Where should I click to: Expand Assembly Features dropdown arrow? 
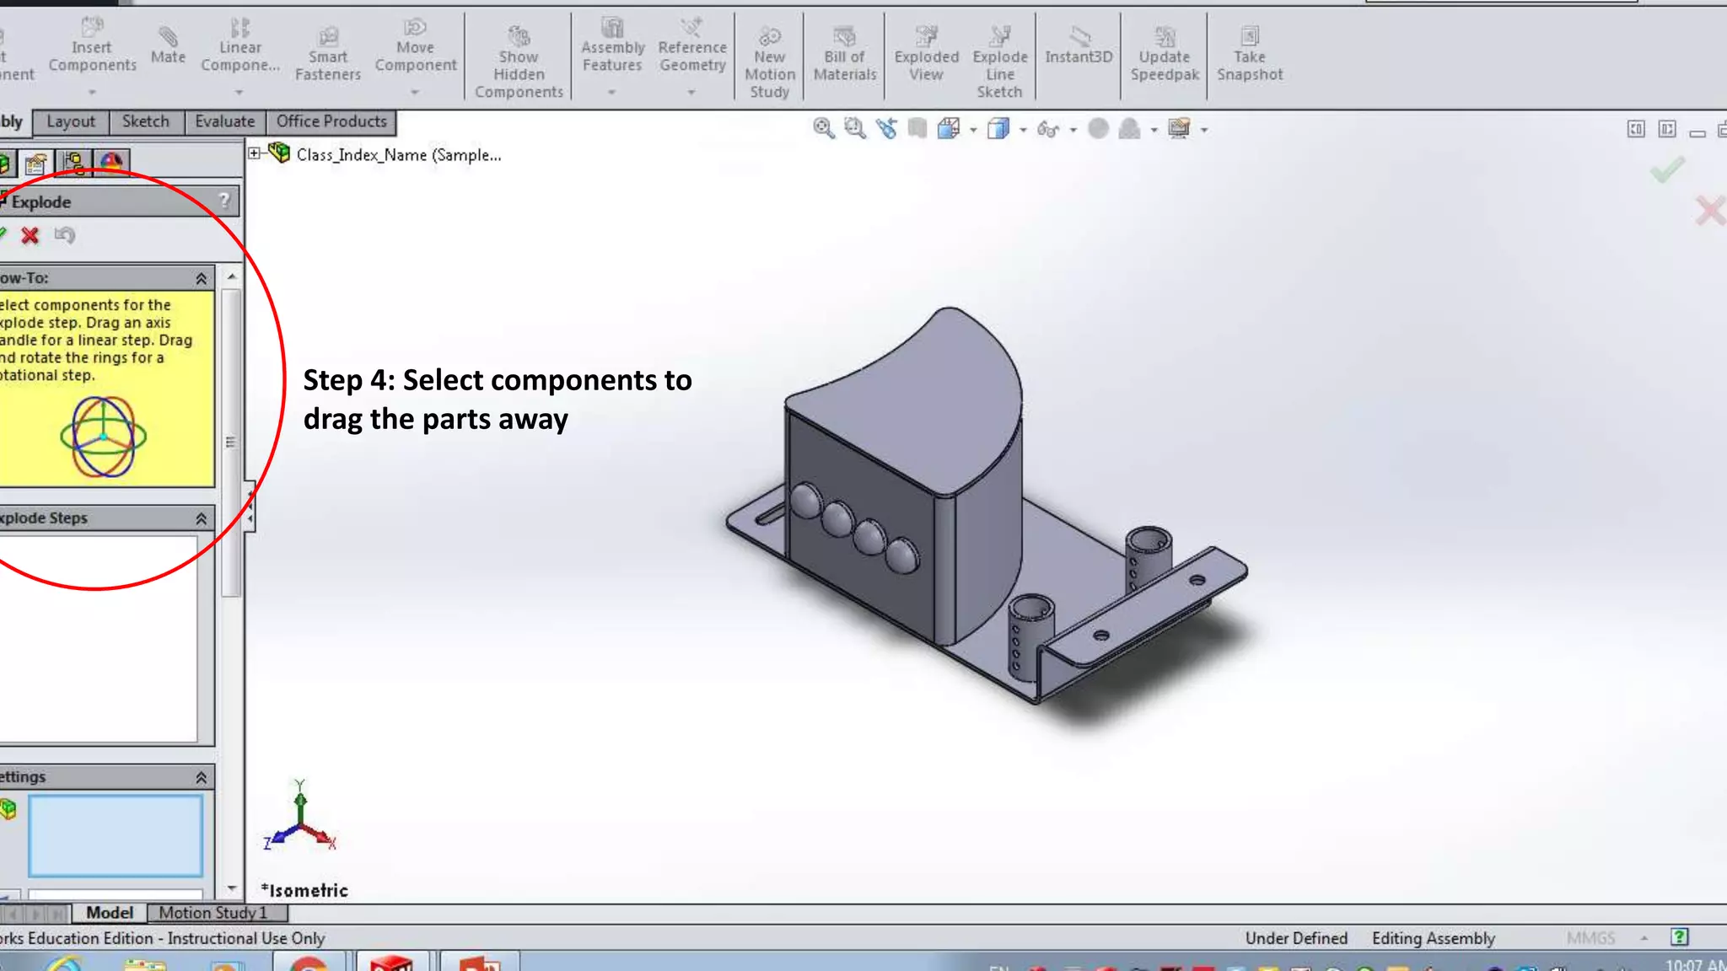[612, 92]
